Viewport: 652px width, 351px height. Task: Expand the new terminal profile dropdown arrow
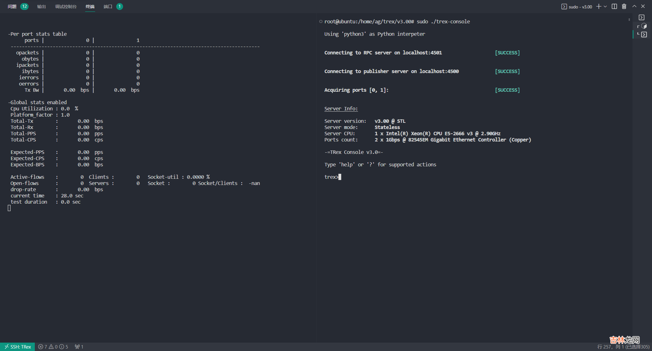pyautogui.click(x=605, y=7)
